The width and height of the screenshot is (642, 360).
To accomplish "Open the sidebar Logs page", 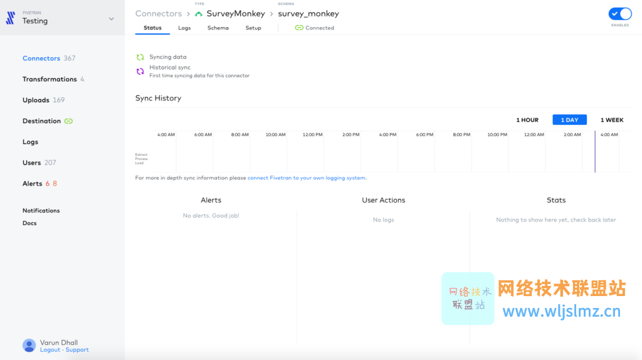I will click(x=30, y=142).
